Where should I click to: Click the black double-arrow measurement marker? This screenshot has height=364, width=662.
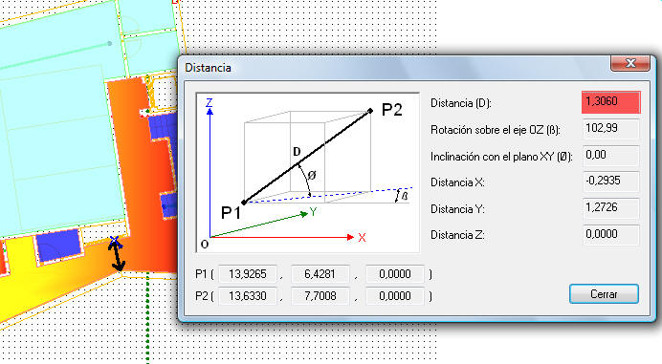pyautogui.click(x=117, y=257)
